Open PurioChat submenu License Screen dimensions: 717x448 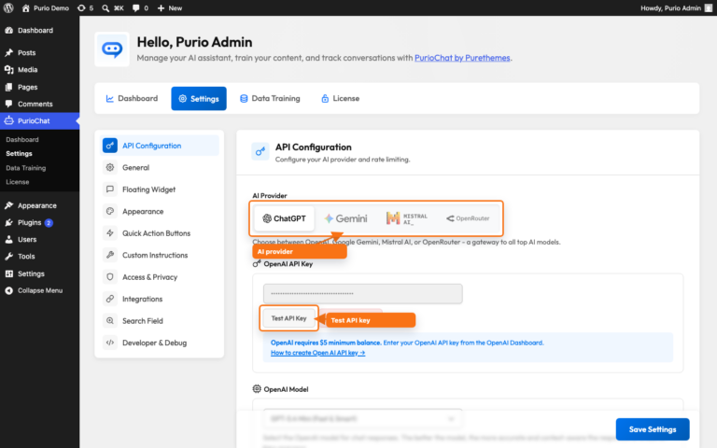[18, 182]
